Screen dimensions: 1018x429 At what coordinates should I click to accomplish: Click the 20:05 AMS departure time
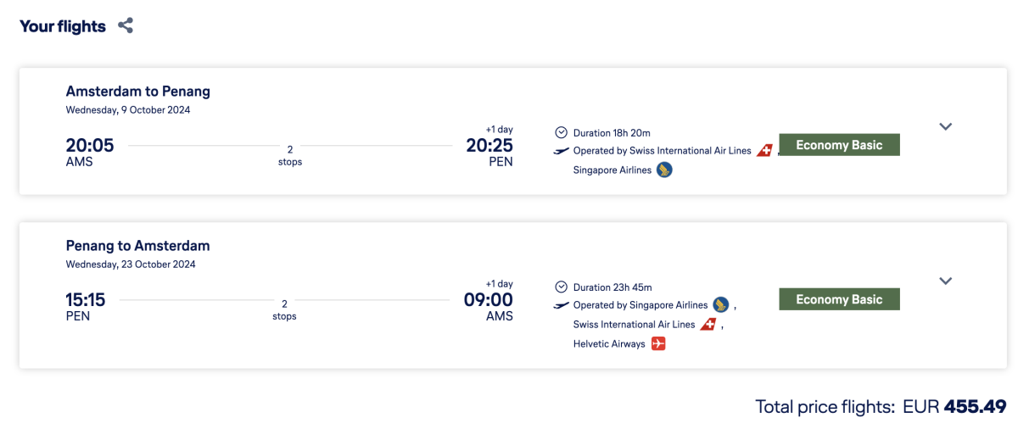tap(89, 146)
